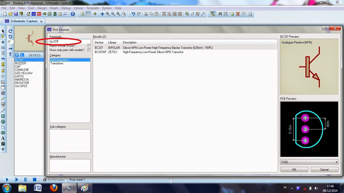The width and height of the screenshot is (344, 193).
Task: Click the rotate clockwise icon
Action: click(x=10, y=31)
